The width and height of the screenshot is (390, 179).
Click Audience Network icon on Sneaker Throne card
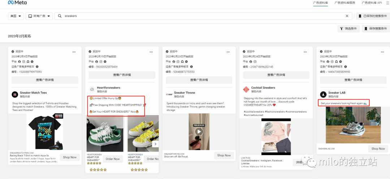pyautogui.click(x=182, y=62)
